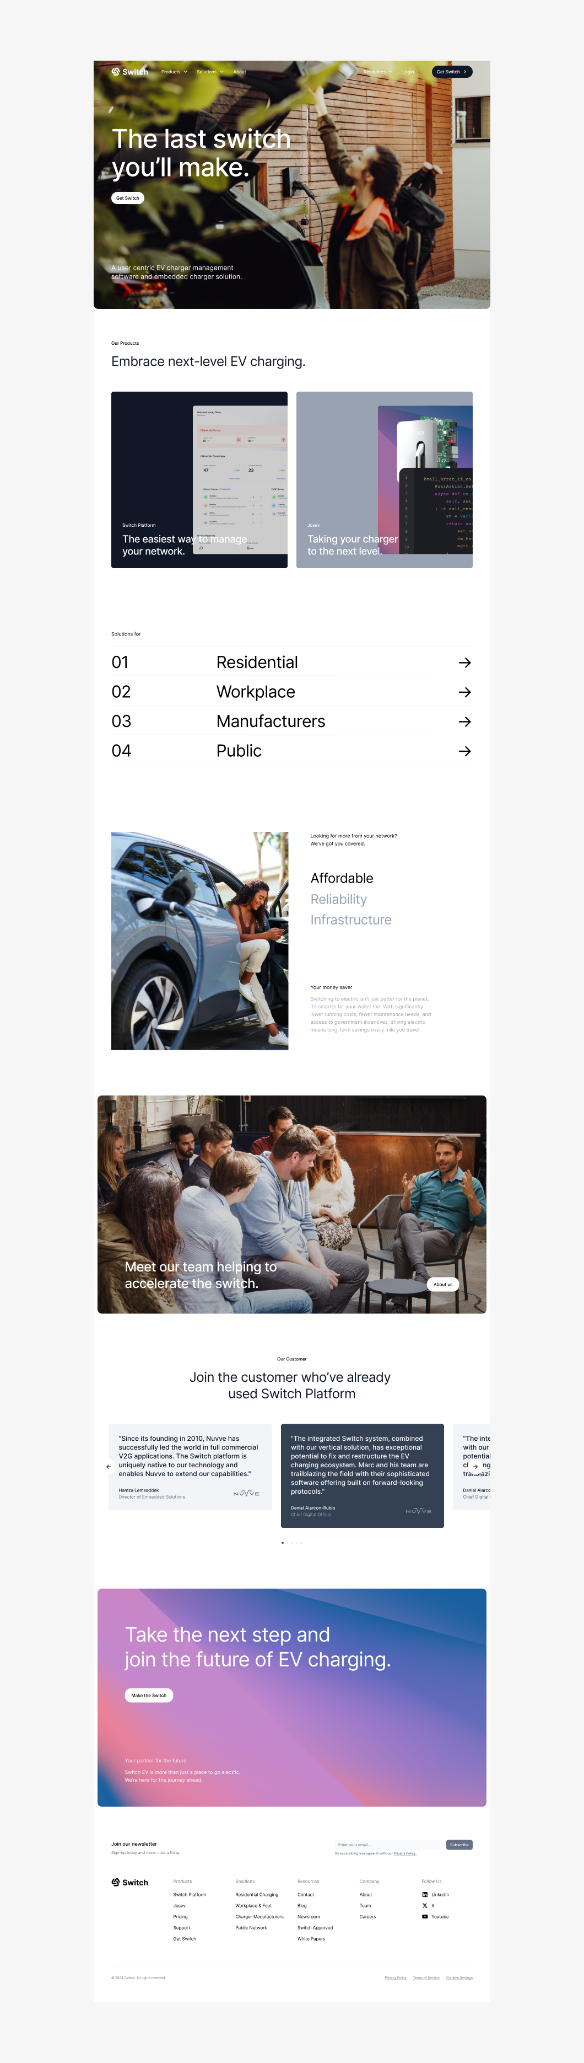This screenshot has width=584, height=2063.
Task: Click the Switch logo in header
Action: click(x=129, y=72)
